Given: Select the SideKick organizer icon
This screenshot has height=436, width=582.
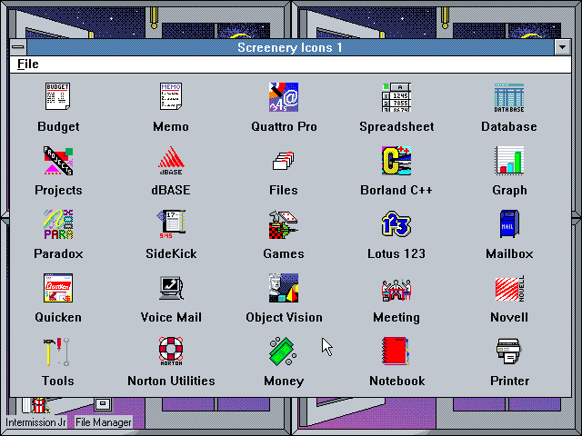Looking at the screenshot, I should [171, 224].
